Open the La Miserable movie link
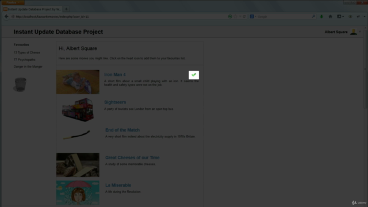Viewport: 368px width, 207px height. 118,185
